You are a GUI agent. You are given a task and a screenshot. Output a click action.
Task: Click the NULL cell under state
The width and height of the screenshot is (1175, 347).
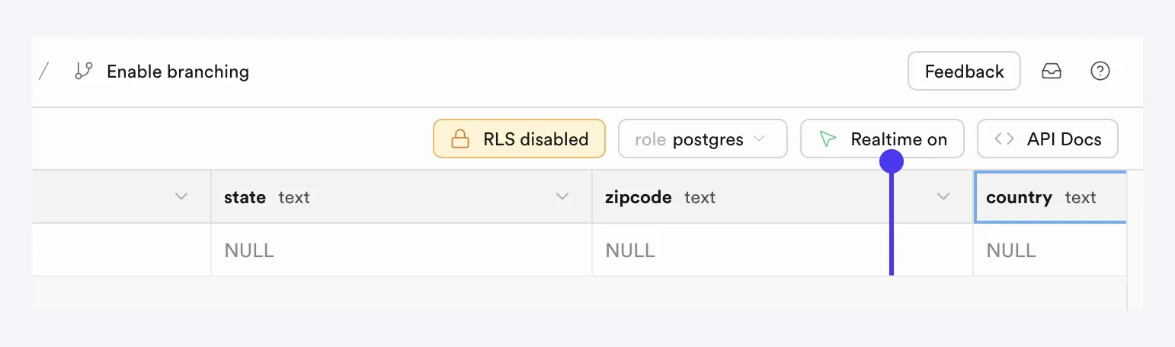tap(402, 250)
